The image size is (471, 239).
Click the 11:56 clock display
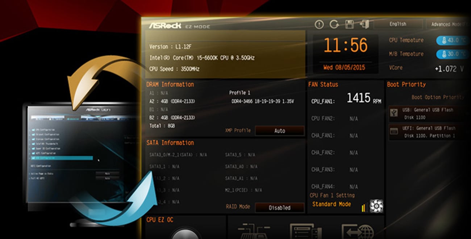point(345,46)
